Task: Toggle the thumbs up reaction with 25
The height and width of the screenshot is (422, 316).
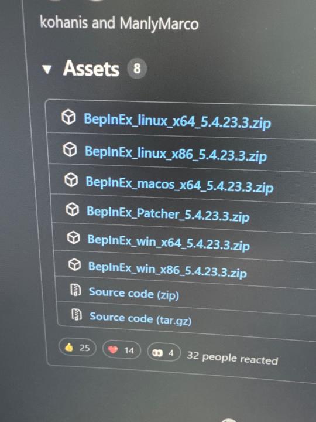Action: tap(77, 348)
